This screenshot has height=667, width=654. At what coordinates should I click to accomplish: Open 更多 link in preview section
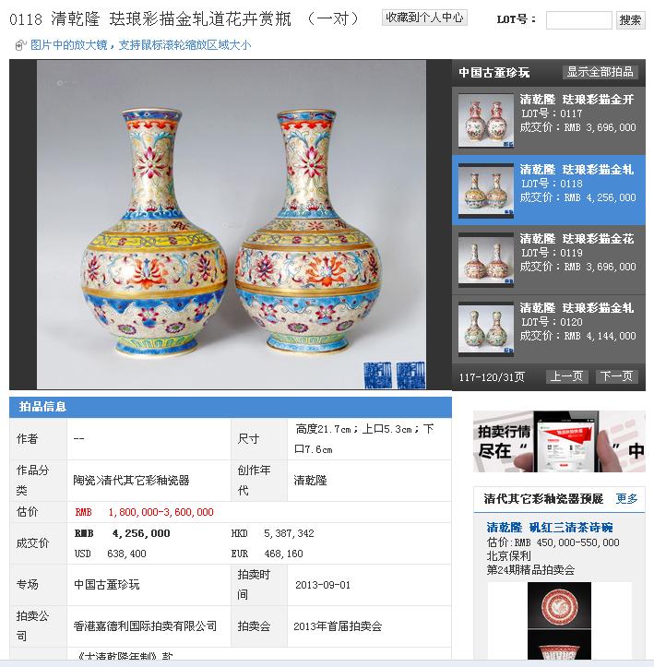626,498
